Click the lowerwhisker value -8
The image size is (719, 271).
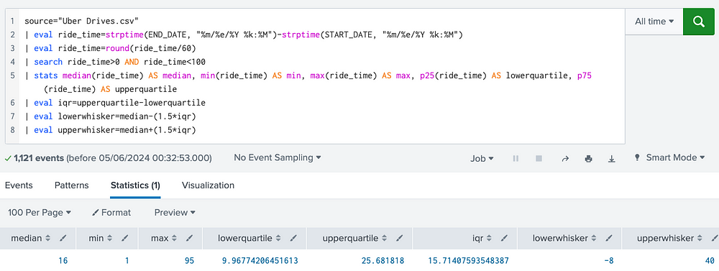pyautogui.click(x=608, y=260)
